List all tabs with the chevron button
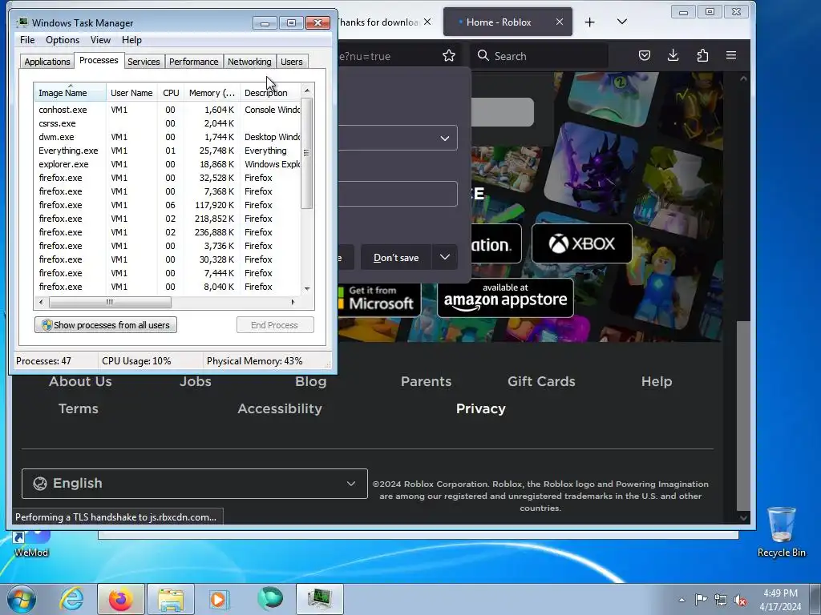821x615 pixels. pyautogui.click(x=622, y=22)
